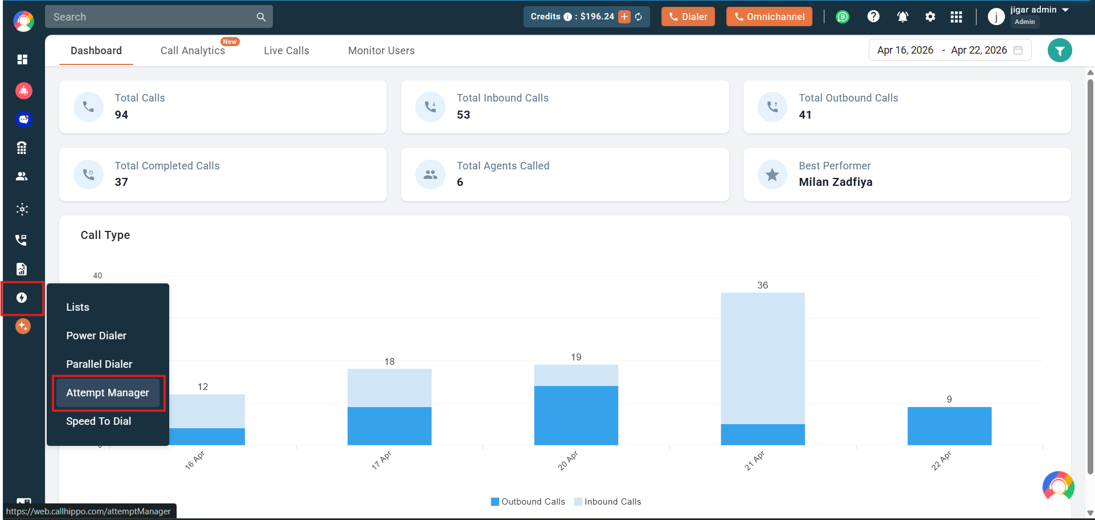The image size is (1095, 520).
Task: Switch to the Call Analytics tab
Action: [193, 51]
